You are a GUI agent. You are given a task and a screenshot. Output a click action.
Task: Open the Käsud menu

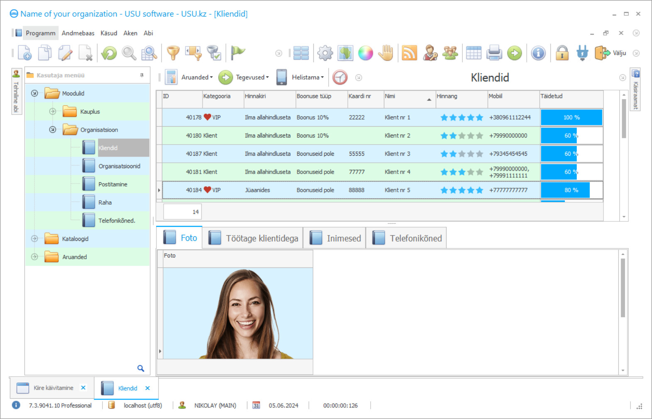[x=109, y=33]
